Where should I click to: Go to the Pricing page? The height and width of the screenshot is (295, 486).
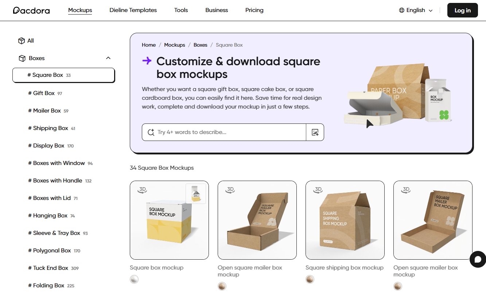pyautogui.click(x=254, y=10)
